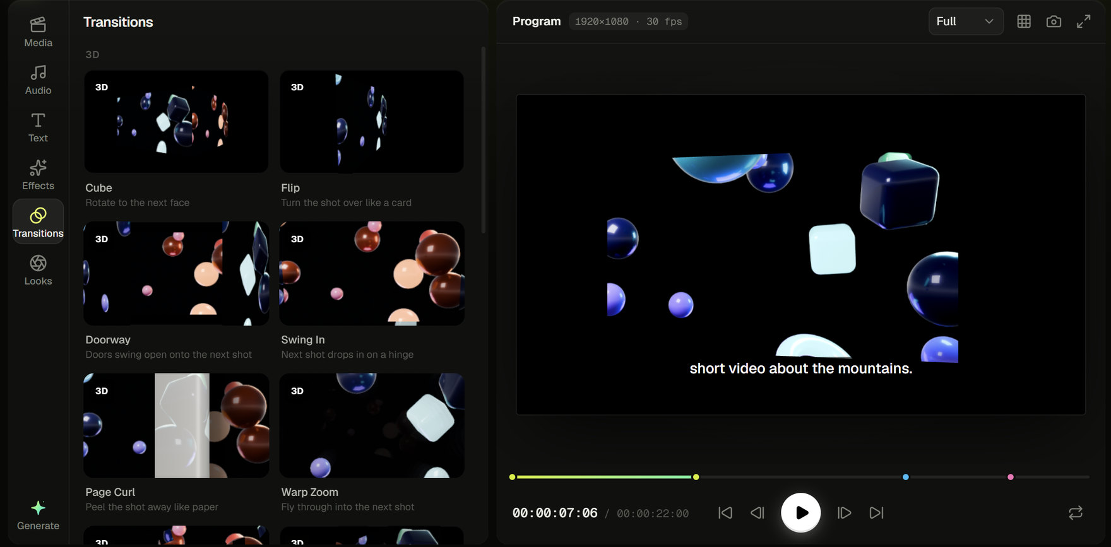1111x547 pixels.
Task: Expand the program monitor to fullscreen
Action: tap(1083, 21)
